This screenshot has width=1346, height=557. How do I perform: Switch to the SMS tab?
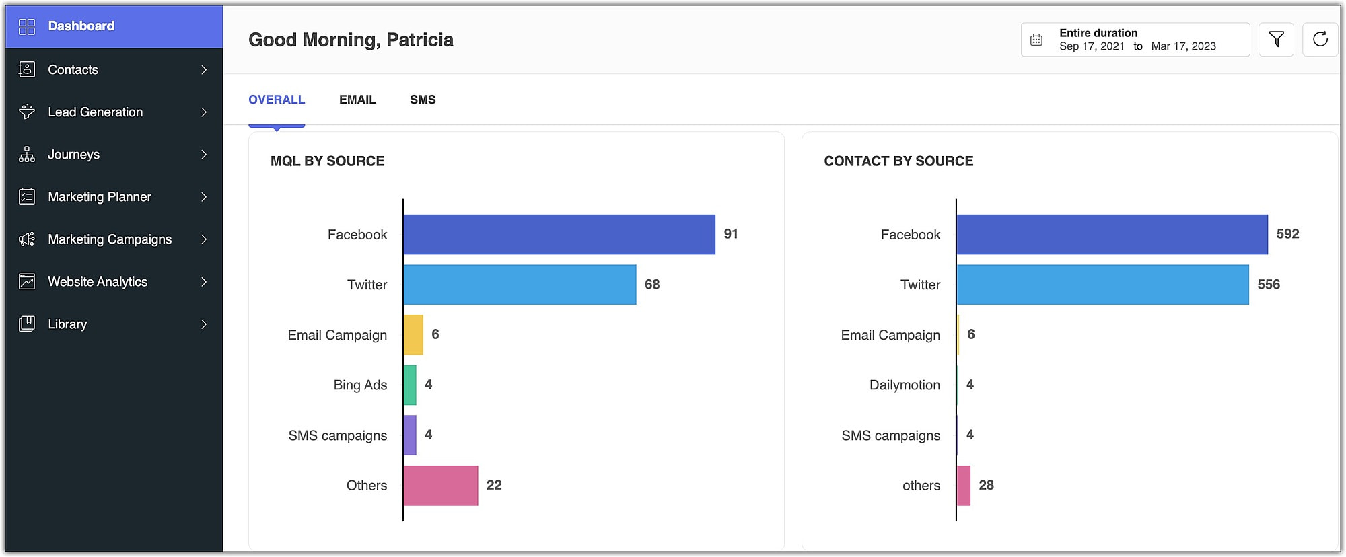(x=423, y=100)
